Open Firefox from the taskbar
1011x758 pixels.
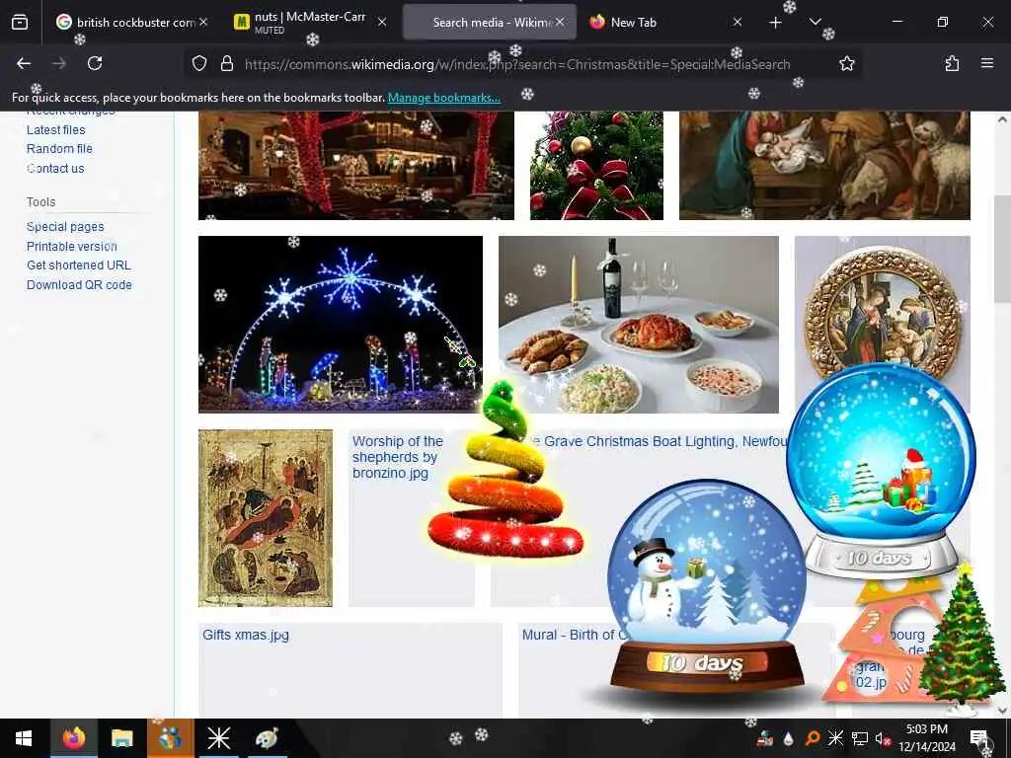(x=73, y=738)
